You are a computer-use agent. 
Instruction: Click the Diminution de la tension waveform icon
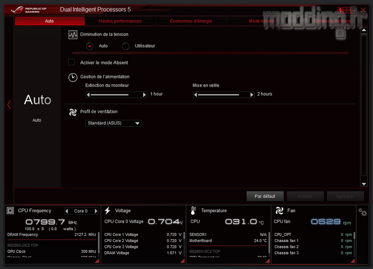pos(73,34)
